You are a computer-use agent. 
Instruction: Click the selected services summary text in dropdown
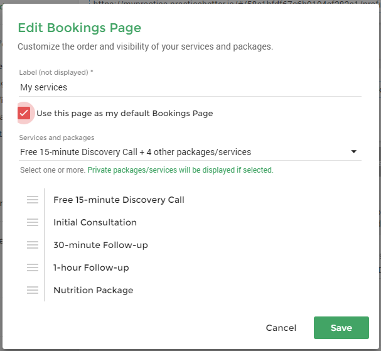tap(136, 152)
